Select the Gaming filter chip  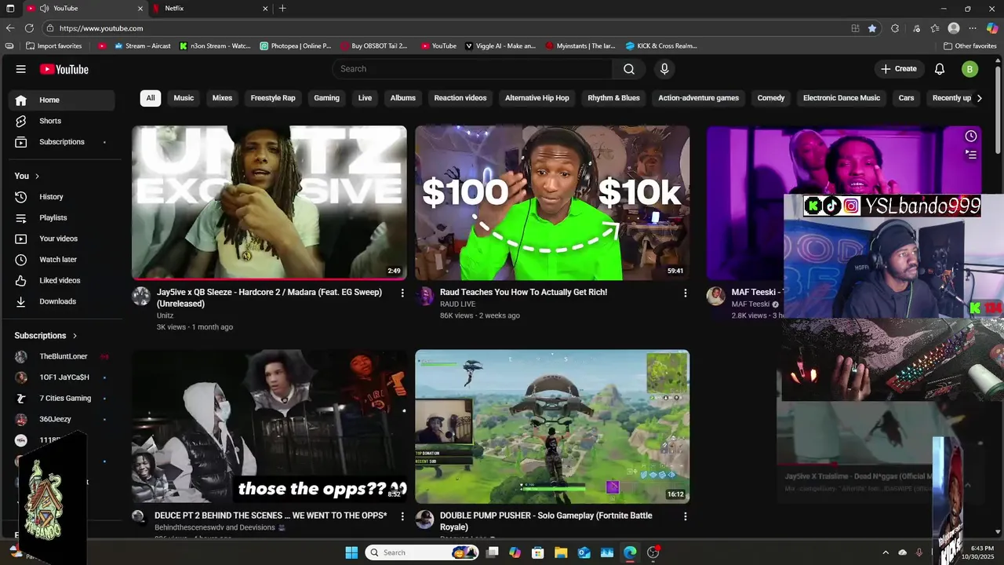326,98
